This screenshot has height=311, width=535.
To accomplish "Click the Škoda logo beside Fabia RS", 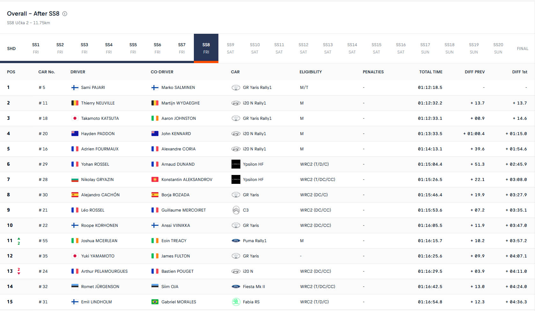I will pyautogui.click(x=236, y=302).
